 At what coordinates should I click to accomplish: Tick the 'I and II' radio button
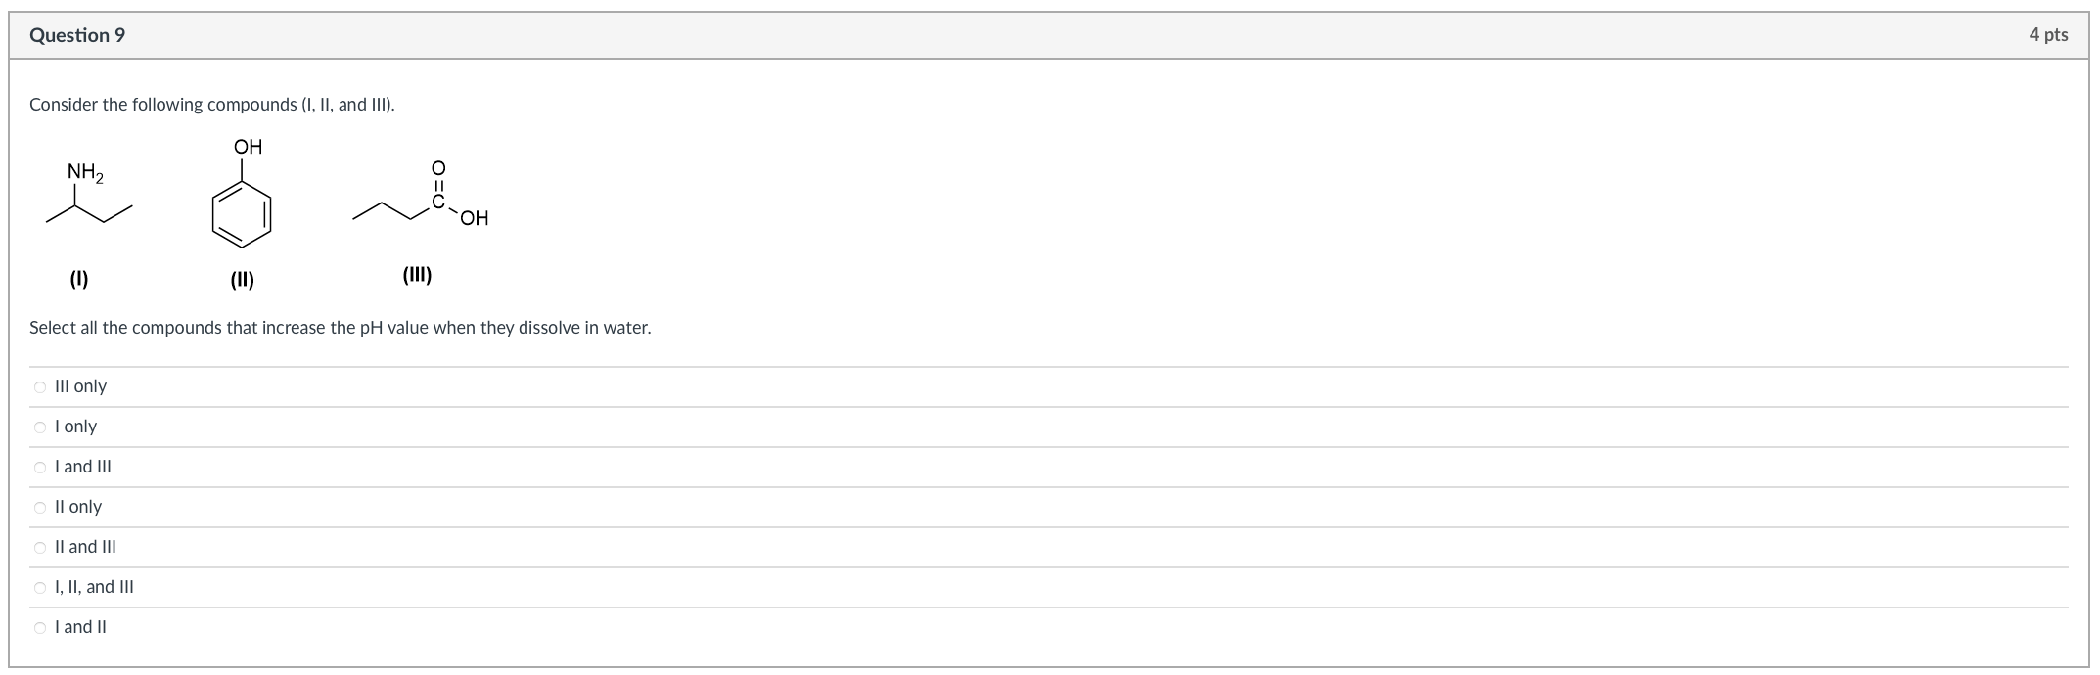[x=40, y=628]
